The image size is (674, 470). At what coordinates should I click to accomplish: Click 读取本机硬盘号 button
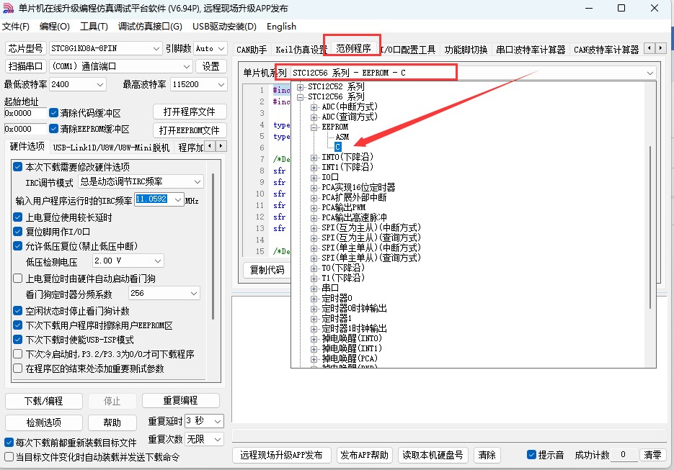(x=433, y=455)
